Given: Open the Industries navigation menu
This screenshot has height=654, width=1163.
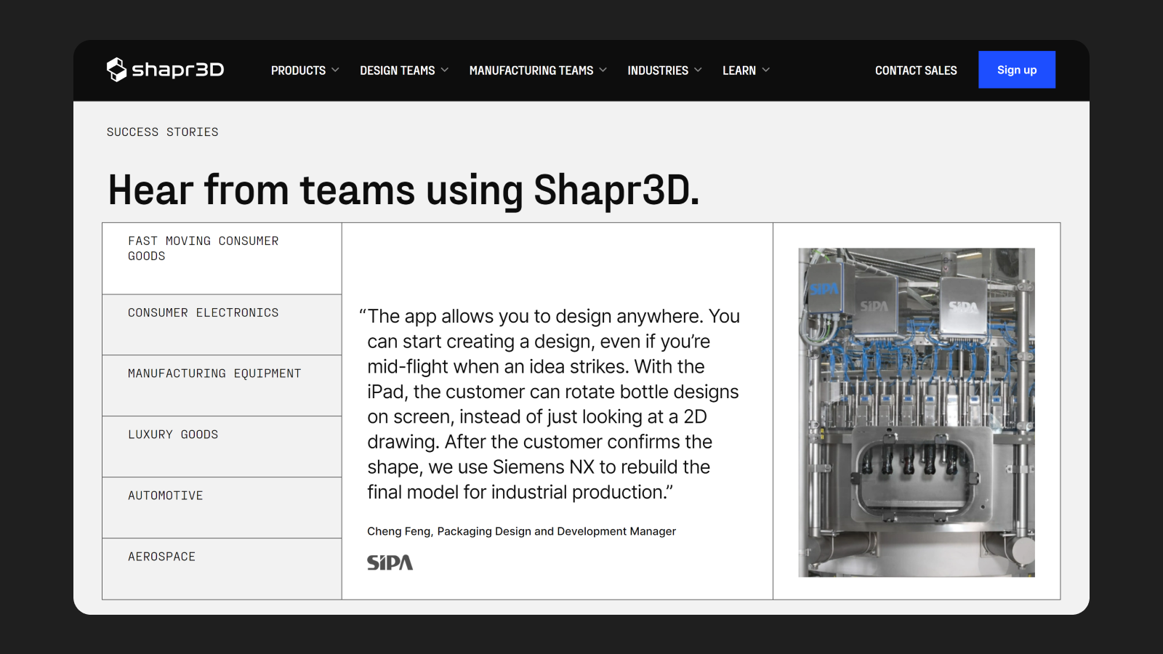Looking at the screenshot, I should pyautogui.click(x=657, y=70).
